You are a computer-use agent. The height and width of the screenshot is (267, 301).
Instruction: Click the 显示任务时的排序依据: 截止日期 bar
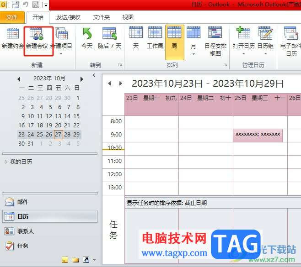pos(213,203)
